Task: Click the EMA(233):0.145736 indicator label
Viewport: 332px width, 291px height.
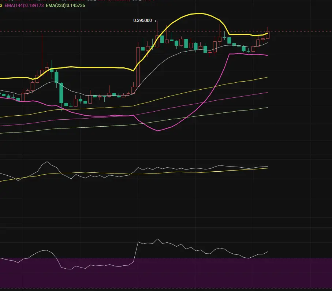Action: point(66,5)
